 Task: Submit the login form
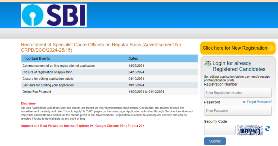(x=215, y=141)
